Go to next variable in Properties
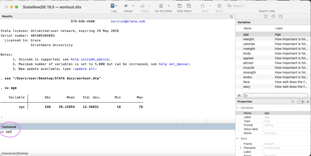The height and width of the screenshot is (156, 311). tap(303, 102)
